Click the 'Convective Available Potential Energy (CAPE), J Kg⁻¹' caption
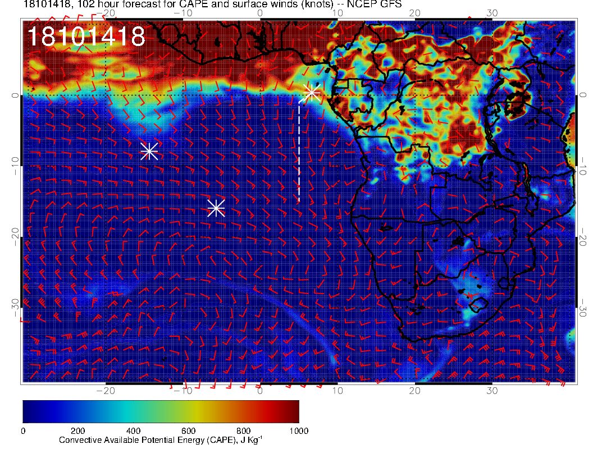The image size is (593, 458). coord(161,440)
